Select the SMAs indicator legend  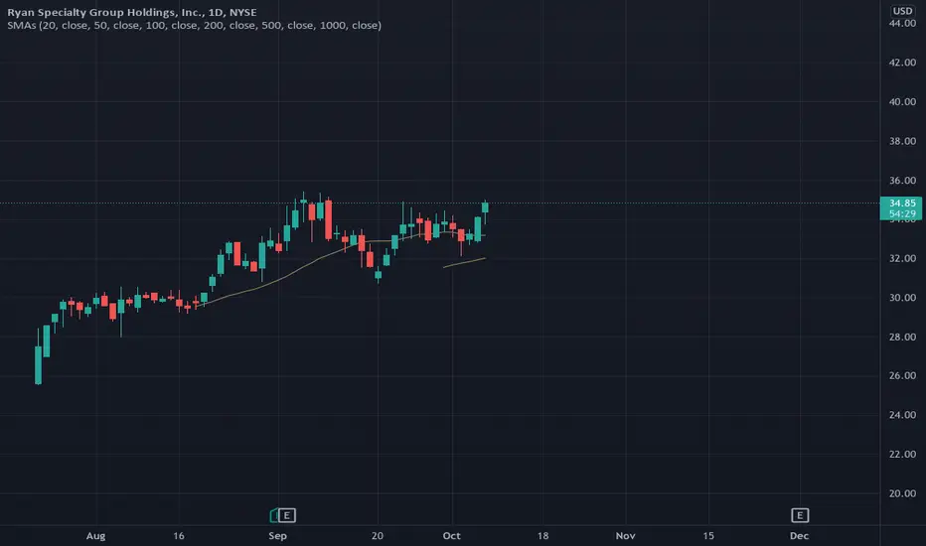click(195, 26)
